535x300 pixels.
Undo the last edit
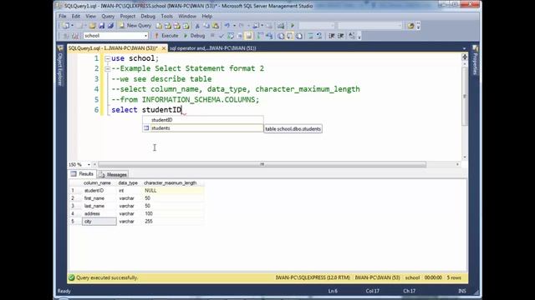[227, 26]
